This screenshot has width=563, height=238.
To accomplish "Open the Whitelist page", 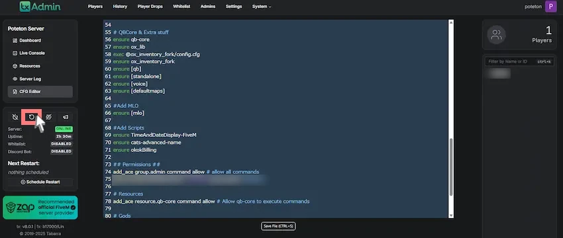I will 181,7.
